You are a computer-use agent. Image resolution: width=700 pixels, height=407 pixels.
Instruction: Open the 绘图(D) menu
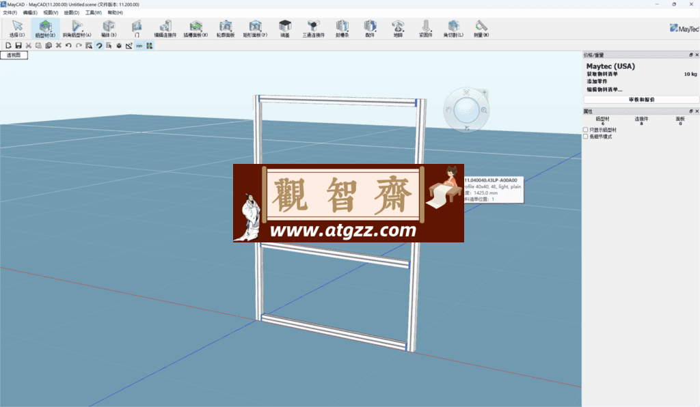point(71,12)
